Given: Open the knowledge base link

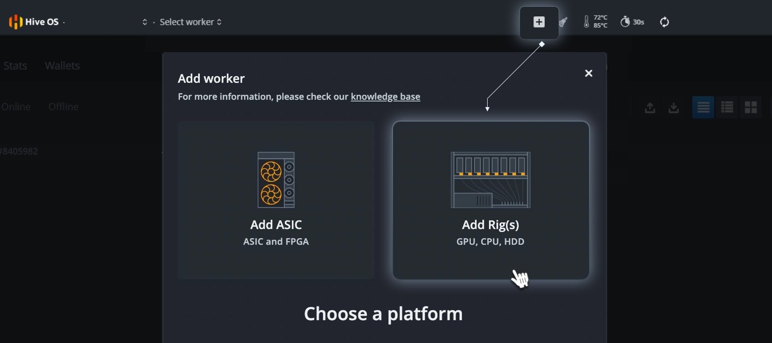Looking at the screenshot, I should (x=385, y=96).
